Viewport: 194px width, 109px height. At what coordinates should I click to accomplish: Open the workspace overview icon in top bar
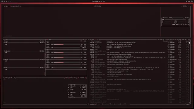pos(2,1)
